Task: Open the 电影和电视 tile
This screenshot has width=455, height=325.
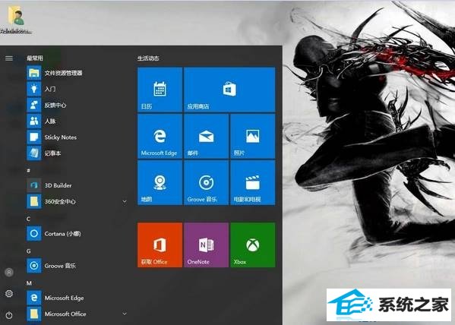Action: pos(253,182)
